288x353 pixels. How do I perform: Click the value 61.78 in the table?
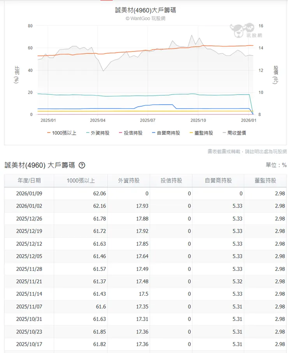[x=100, y=219]
